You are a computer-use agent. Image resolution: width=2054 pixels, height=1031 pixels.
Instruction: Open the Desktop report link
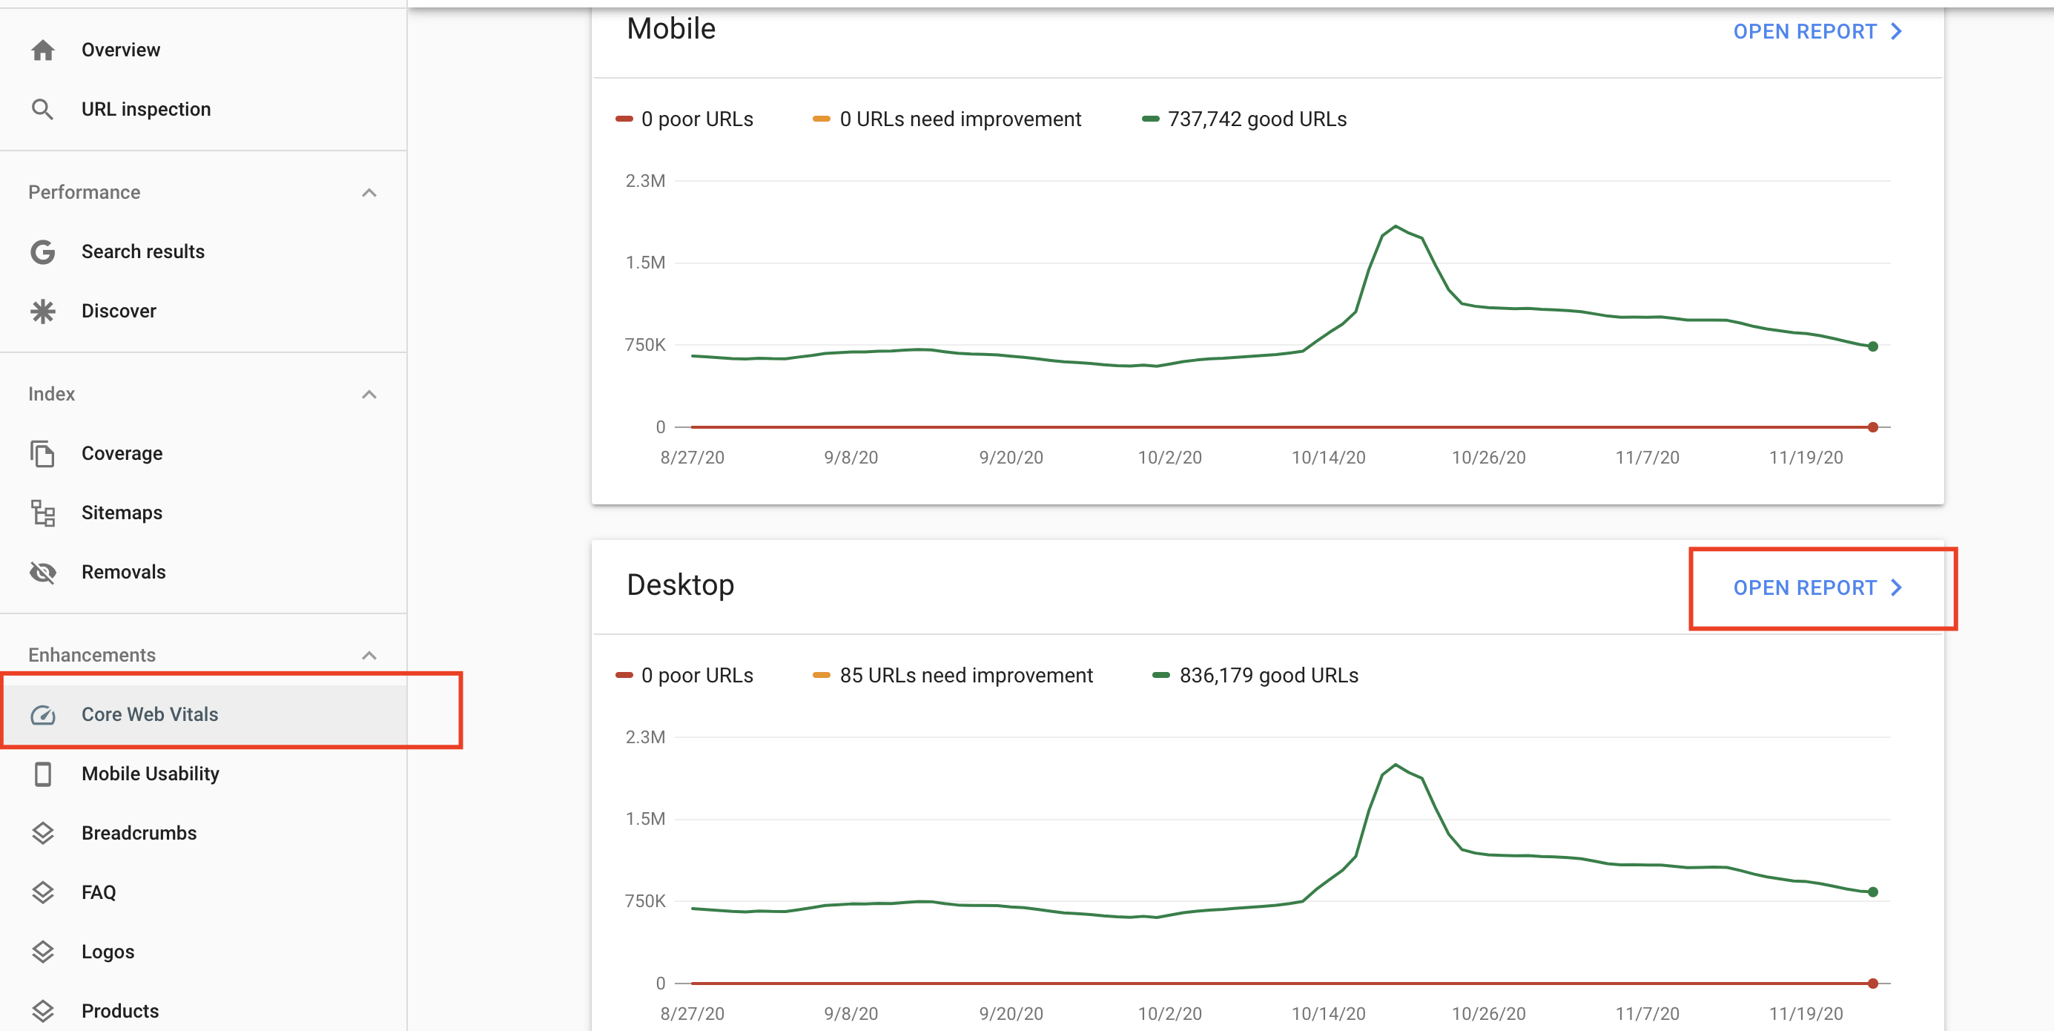click(1817, 587)
